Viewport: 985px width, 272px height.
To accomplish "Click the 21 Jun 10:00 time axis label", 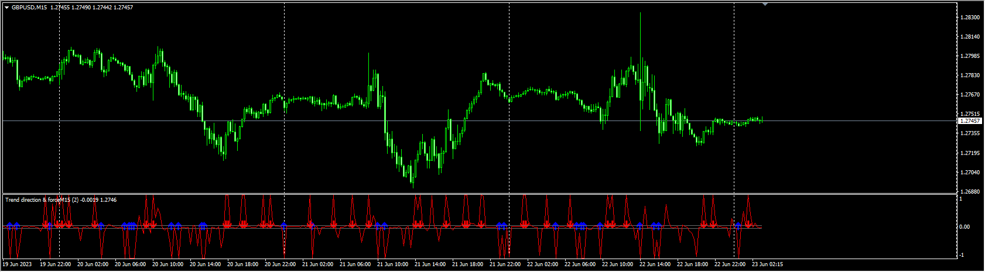I will pyautogui.click(x=392, y=264).
